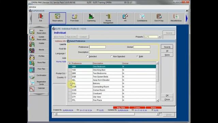Viewport: 218px width, 123px height.
Task: Click the Search button in Select Preference
Action: pyautogui.click(x=167, y=47)
